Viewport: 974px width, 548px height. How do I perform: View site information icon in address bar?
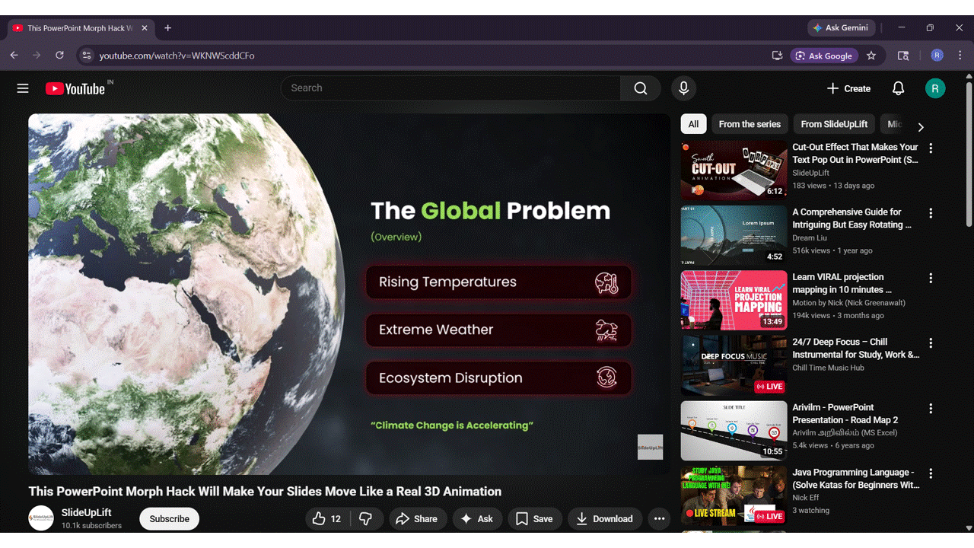tap(86, 56)
